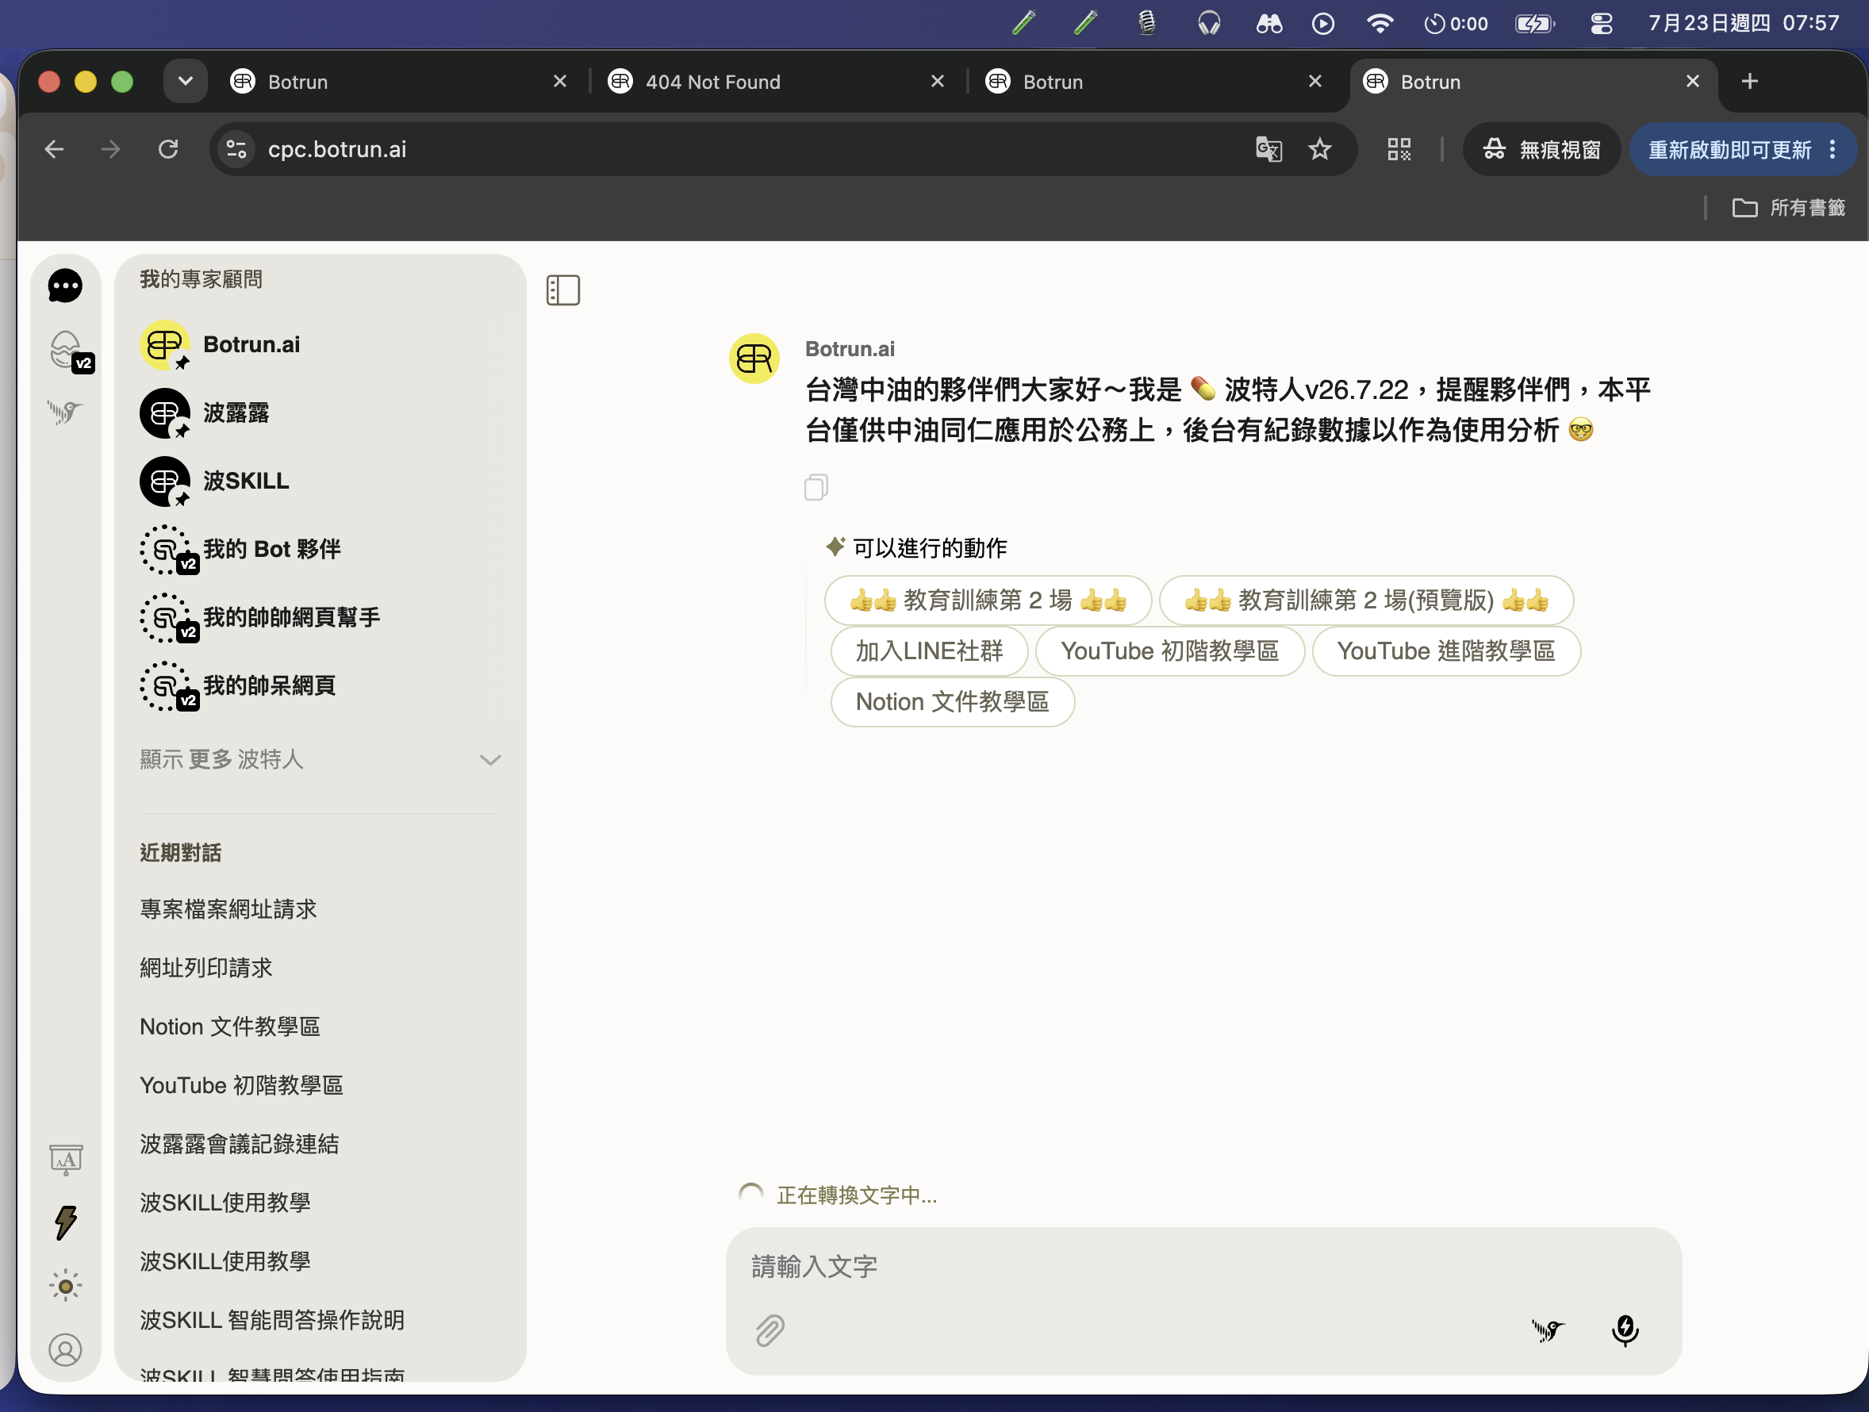This screenshot has height=1412, width=1869.
Task: Focus the 請輸入文字 message input field
Action: [1203, 1266]
